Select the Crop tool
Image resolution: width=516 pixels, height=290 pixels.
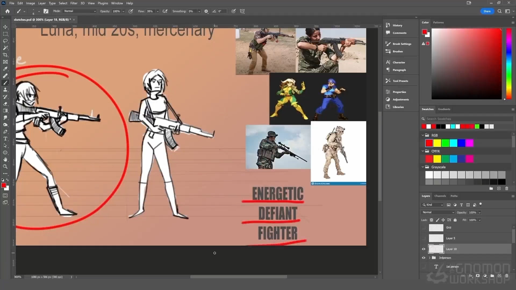click(x=5, y=55)
